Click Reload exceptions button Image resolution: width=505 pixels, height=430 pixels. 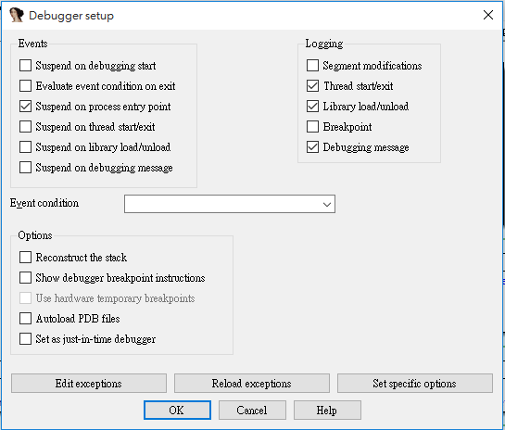click(252, 384)
